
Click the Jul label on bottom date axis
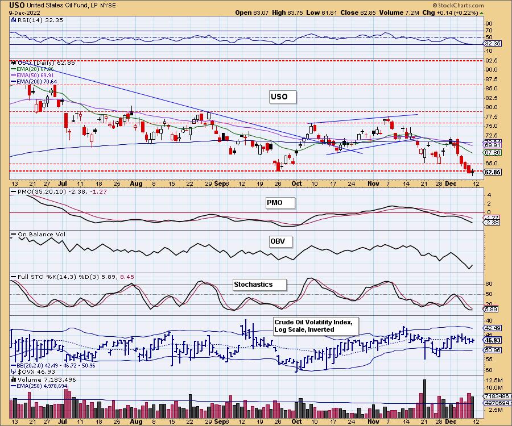(x=62, y=421)
